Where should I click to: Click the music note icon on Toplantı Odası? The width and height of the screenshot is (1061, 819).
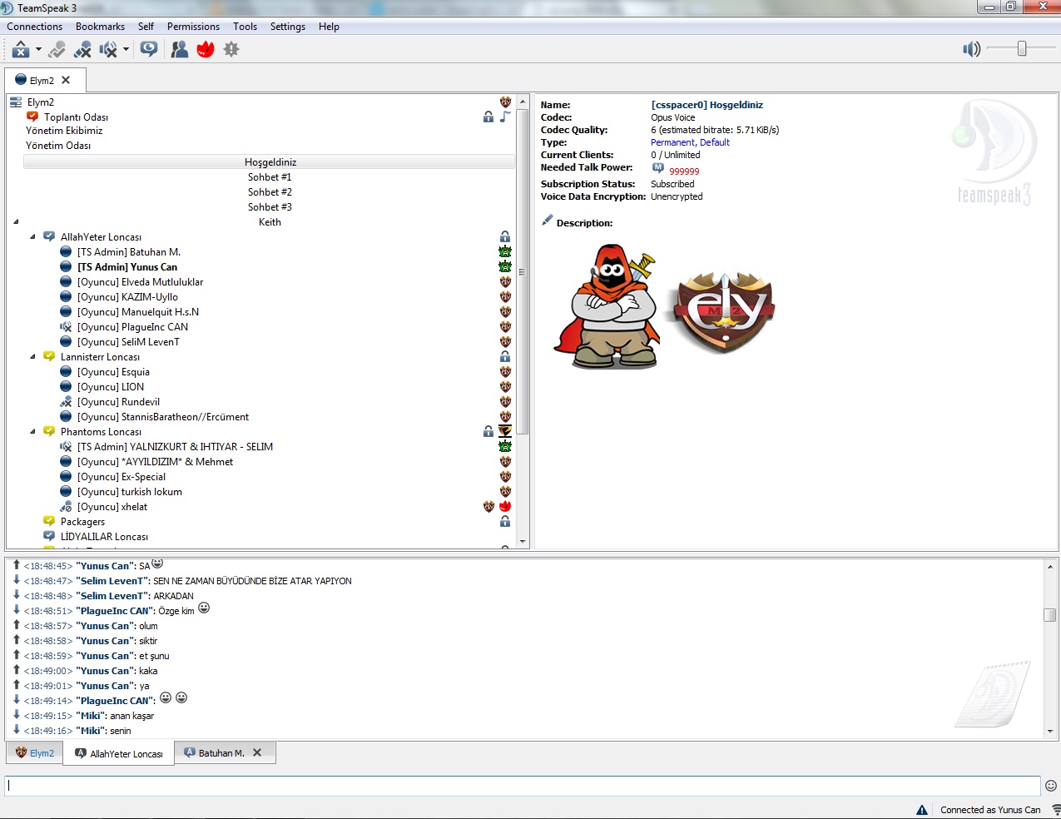[x=505, y=117]
